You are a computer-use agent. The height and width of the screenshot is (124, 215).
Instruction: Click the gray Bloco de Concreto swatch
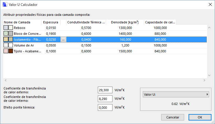[x=11, y=33]
